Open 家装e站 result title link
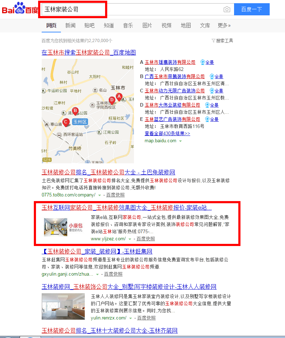 [x=127, y=208]
